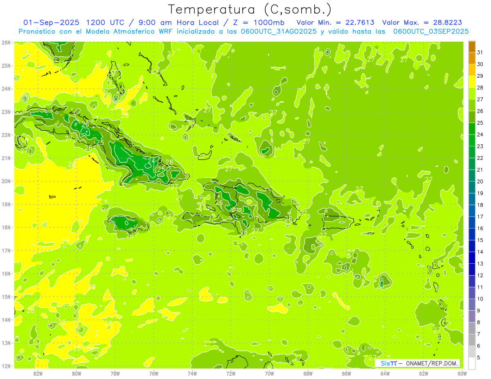Click the 18N latitude axis label
This screenshot has width=491, height=379.
pos(6,227)
